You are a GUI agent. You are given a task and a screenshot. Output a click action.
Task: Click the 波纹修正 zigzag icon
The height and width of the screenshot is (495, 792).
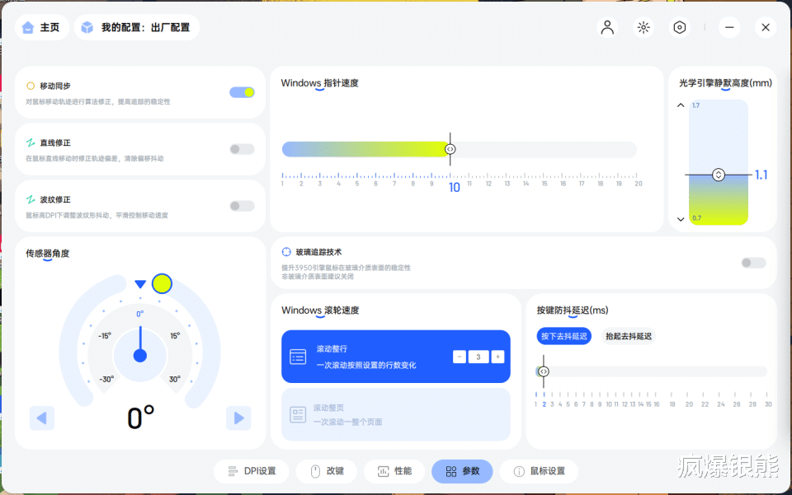(x=31, y=199)
